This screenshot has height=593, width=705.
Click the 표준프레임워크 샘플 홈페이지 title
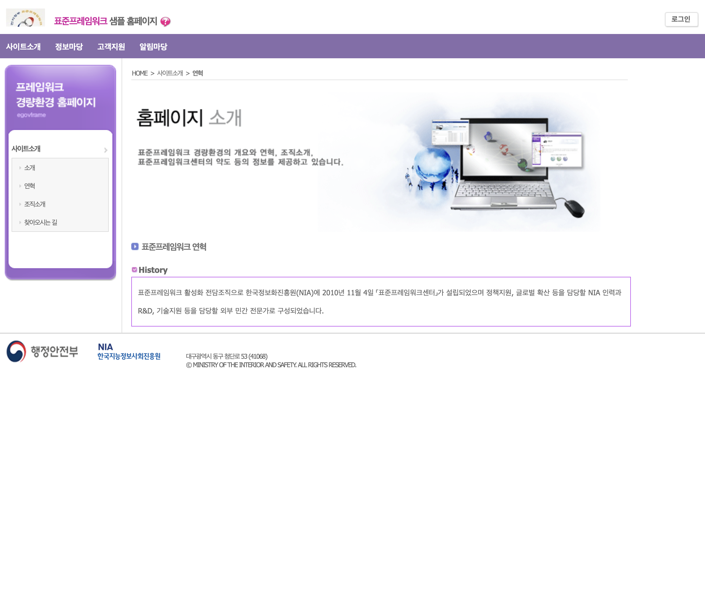[105, 21]
